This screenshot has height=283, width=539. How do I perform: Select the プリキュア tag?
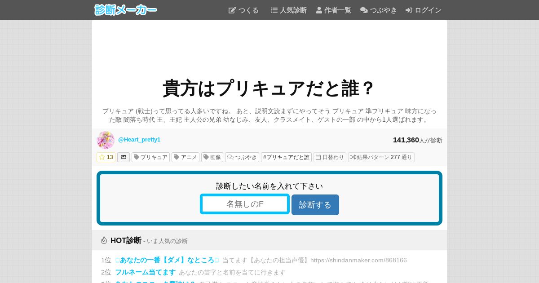click(150, 157)
